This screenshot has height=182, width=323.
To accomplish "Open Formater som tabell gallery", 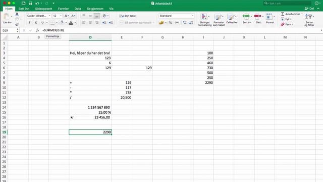I will point(219,20).
